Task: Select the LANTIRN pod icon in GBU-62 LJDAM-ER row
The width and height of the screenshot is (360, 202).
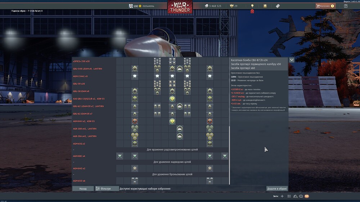Action: [x=180, y=106]
